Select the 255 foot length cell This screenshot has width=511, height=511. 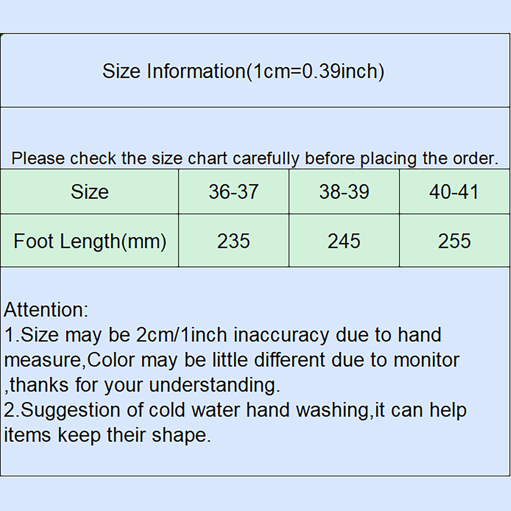coord(454,241)
